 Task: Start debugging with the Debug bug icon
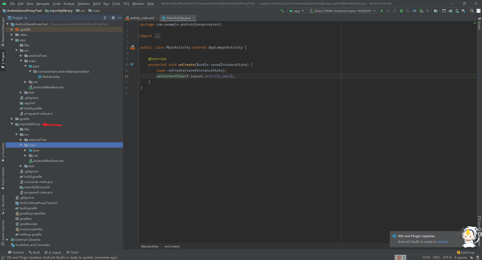tap(401, 11)
